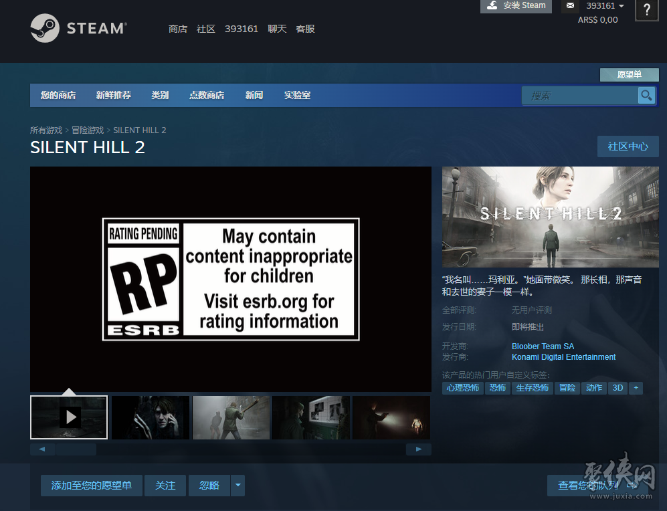Select the 冒险 tag

point(567,388)
